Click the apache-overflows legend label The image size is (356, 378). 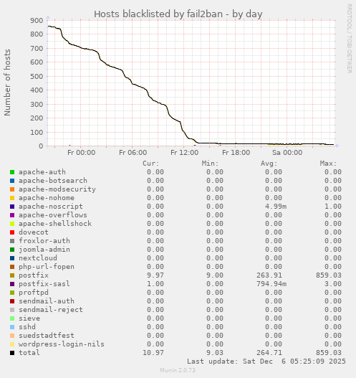click(x=53, y=215)
